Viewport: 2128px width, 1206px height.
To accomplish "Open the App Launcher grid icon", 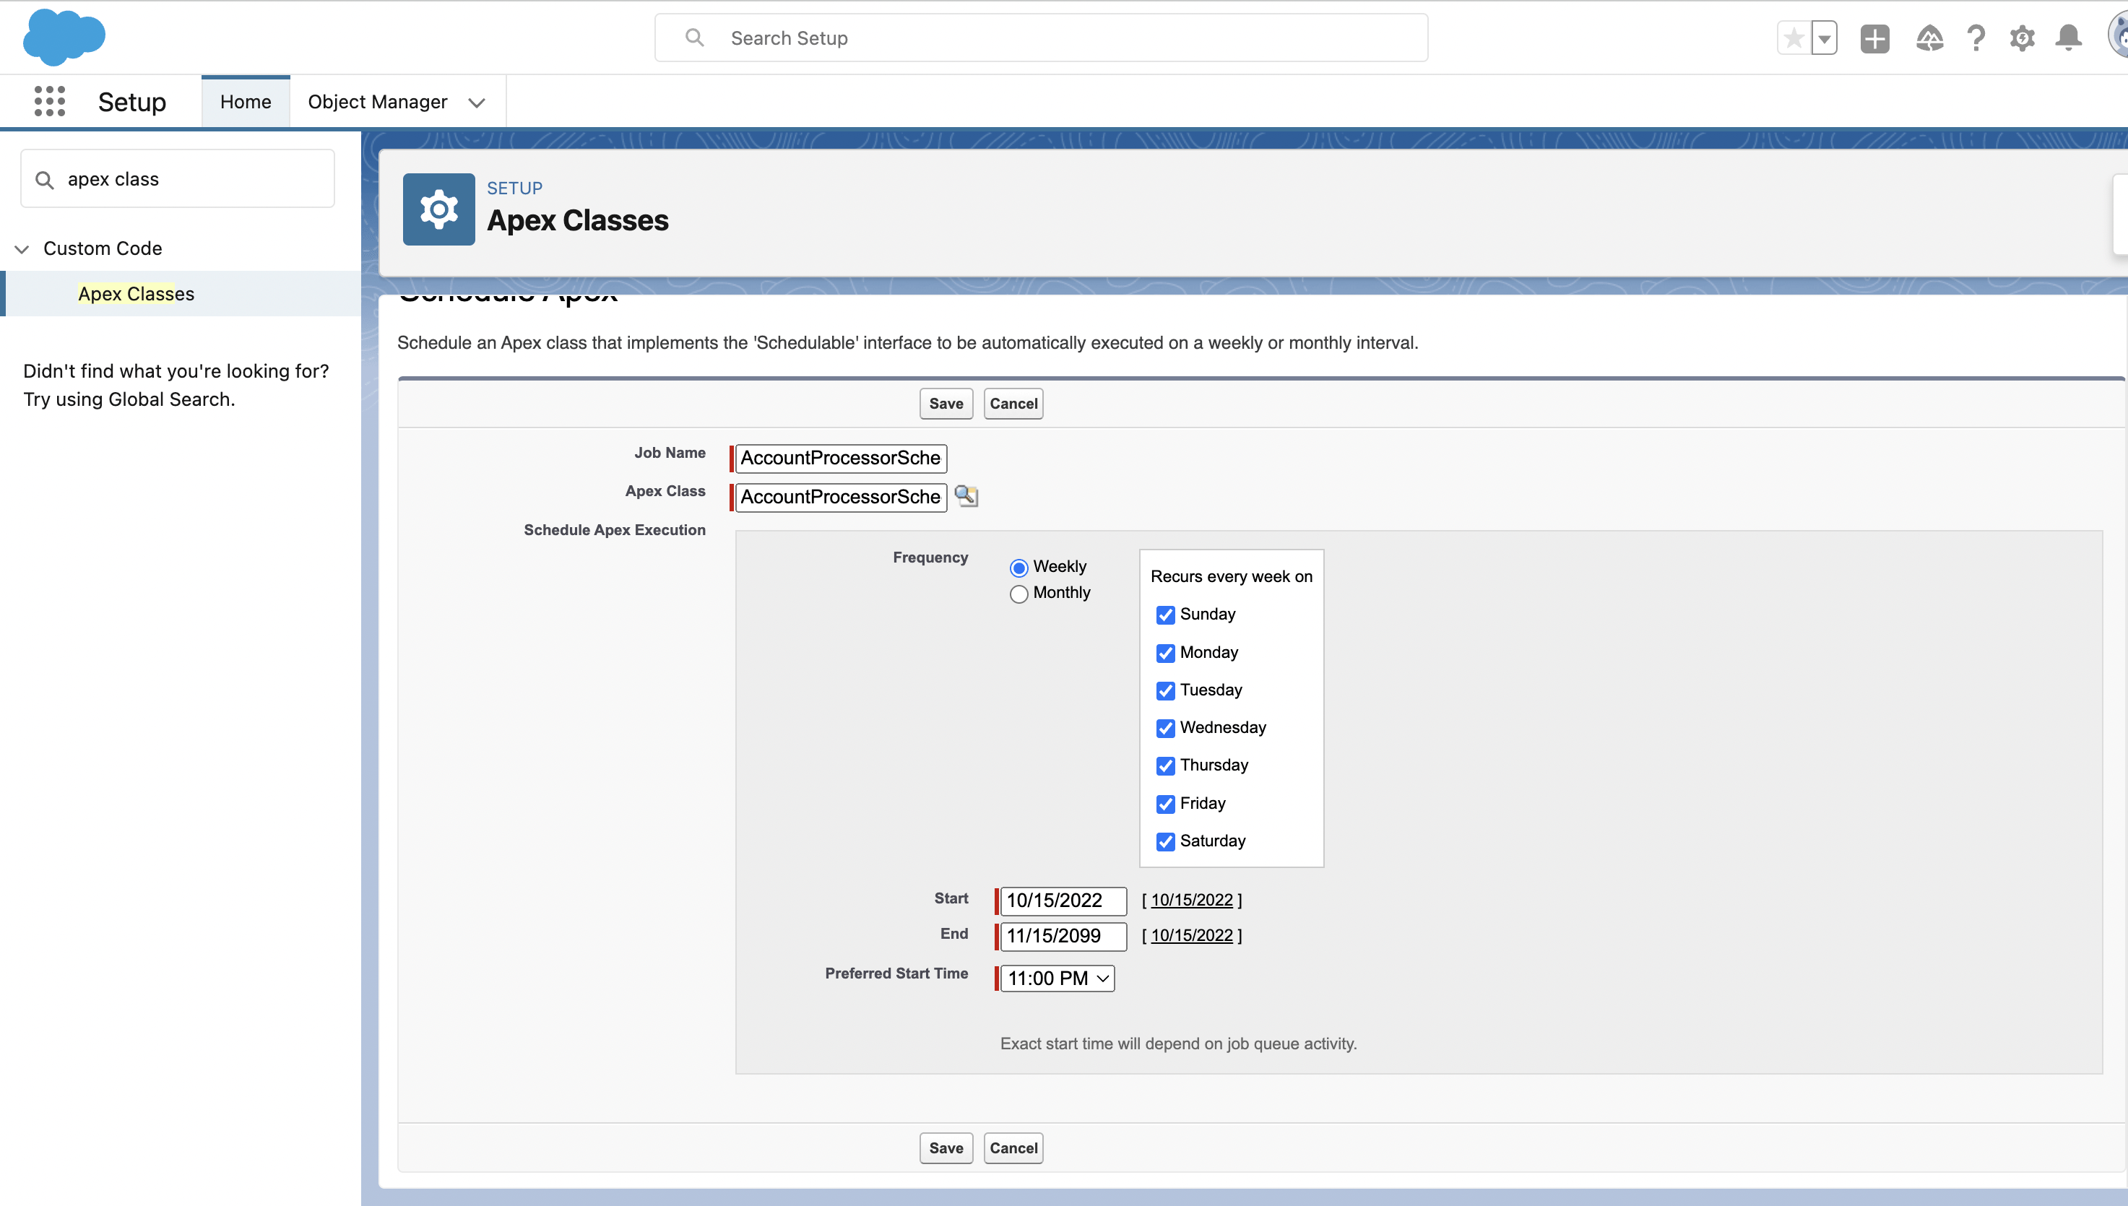I will (50, 101).
